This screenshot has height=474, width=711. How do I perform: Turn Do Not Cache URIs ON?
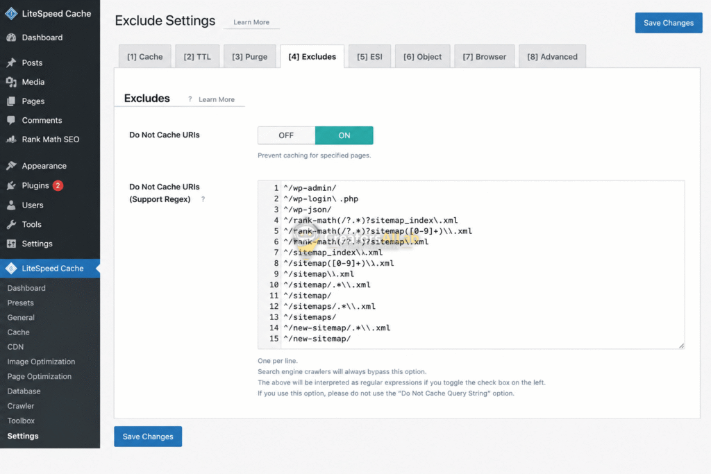point(344,135)
